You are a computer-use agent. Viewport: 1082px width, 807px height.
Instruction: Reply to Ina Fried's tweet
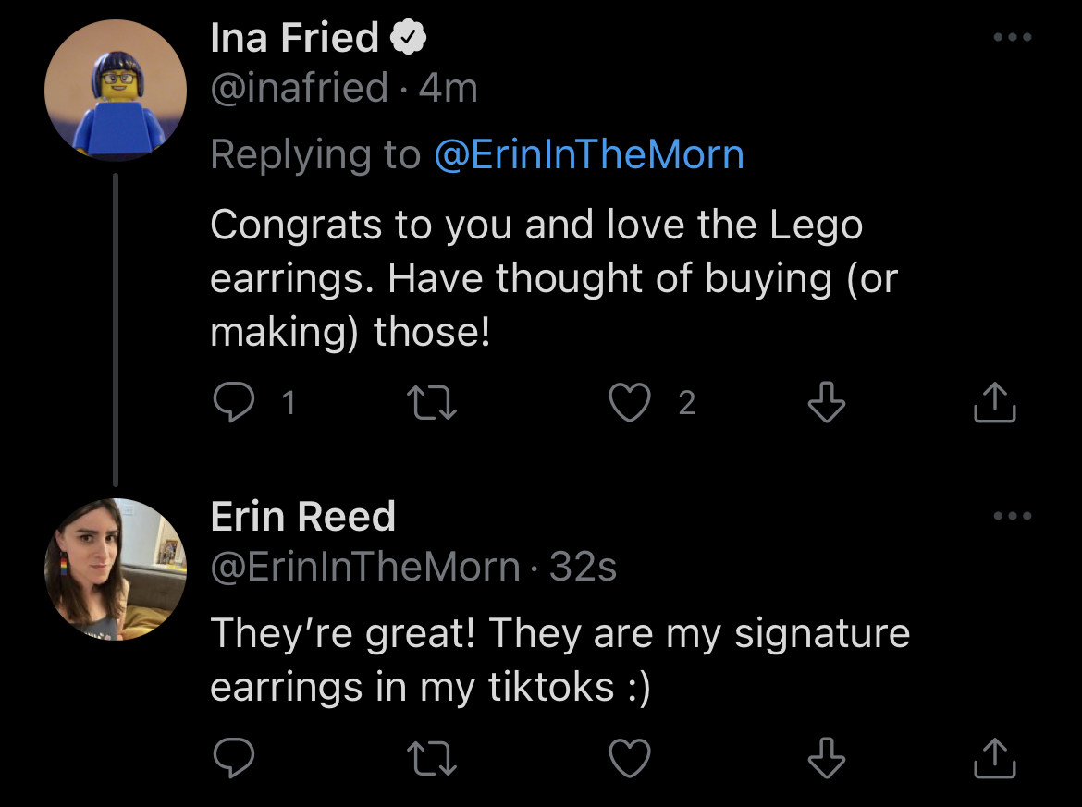(234, 403)
